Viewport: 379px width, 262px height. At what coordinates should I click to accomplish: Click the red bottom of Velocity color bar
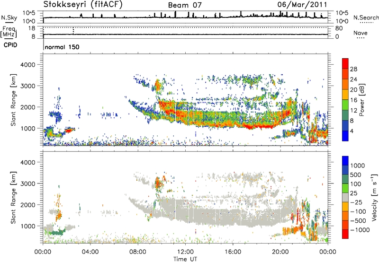345,234
